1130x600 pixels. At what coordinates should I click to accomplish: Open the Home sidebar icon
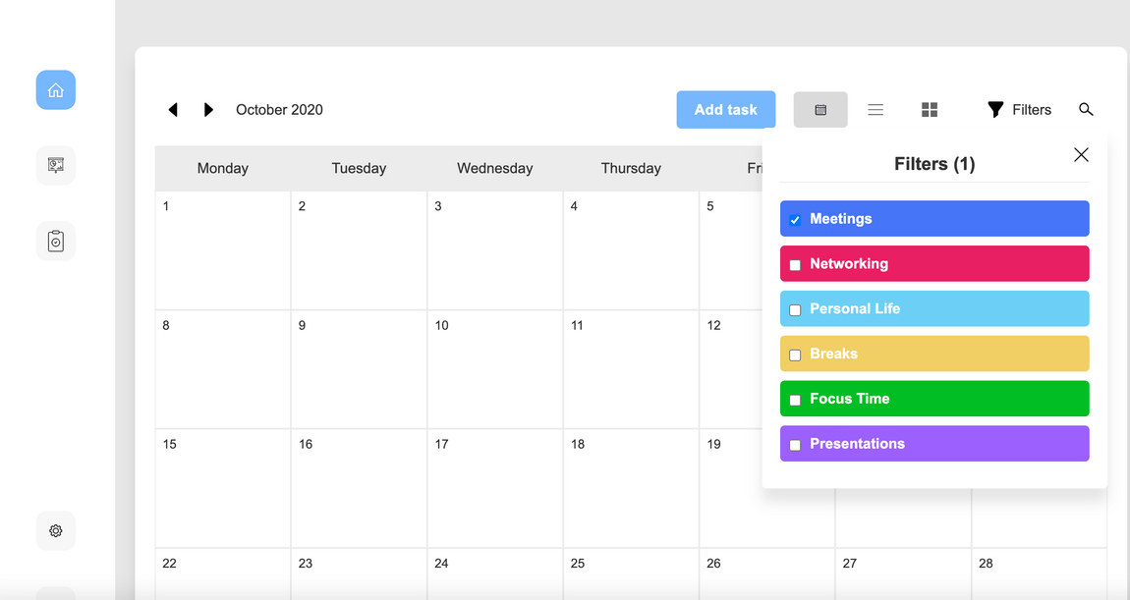[x=55, y=90]
